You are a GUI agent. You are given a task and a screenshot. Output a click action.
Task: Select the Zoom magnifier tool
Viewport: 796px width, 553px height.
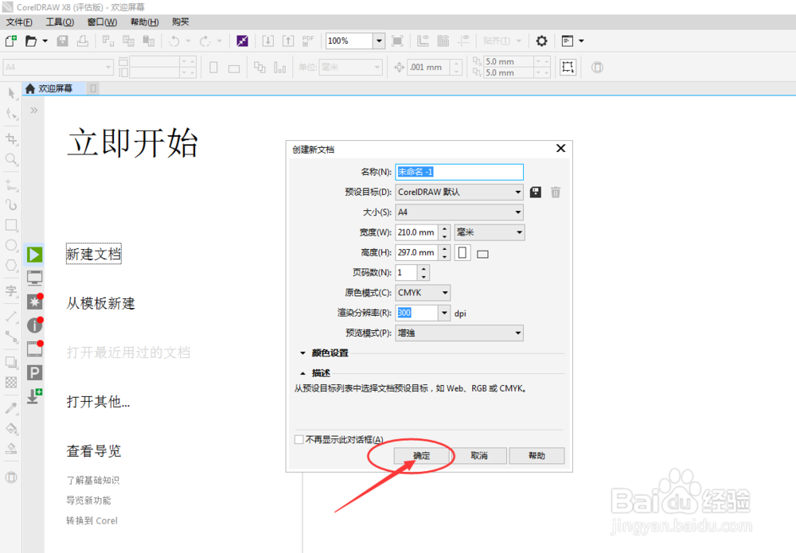[x=11, y=159]
